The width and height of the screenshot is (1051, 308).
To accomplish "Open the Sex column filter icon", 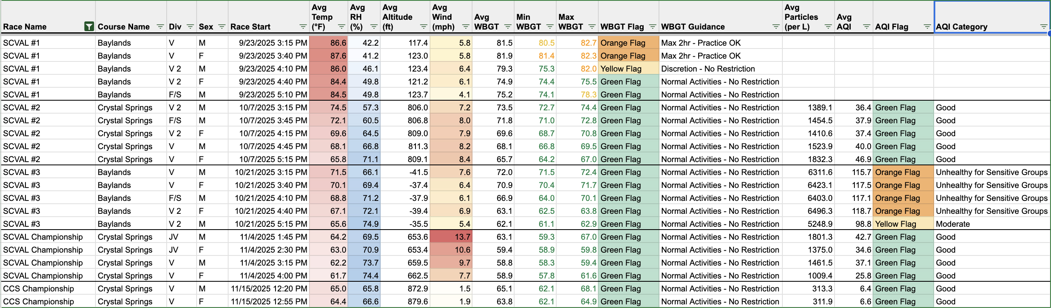I will click(x=222, y=27).
